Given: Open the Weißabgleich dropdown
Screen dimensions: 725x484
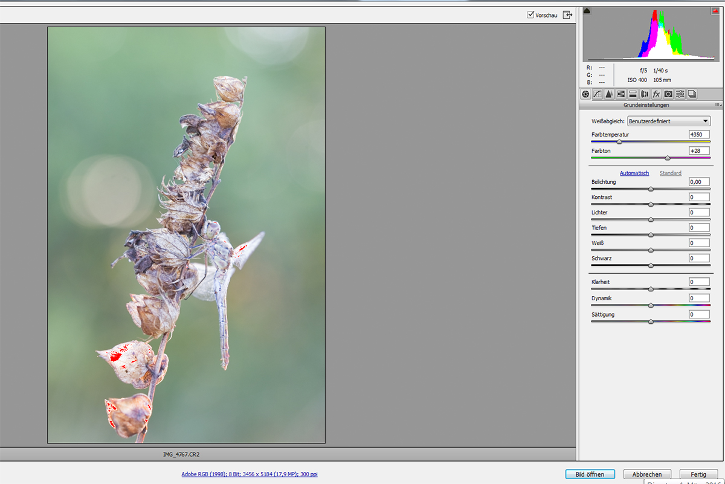Looking at the screenshot, I should click(669, 121).
